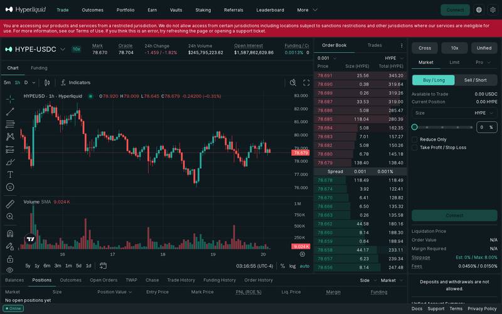
Task: Open the order book three-dot menu
Action: [x=402, y=45]
